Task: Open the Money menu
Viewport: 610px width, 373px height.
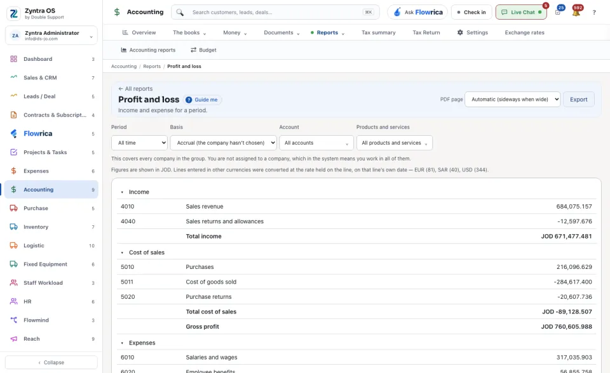Action: click(235, 32)
